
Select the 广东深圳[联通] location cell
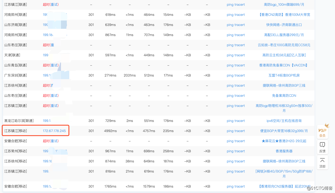(x=16, y=75)
